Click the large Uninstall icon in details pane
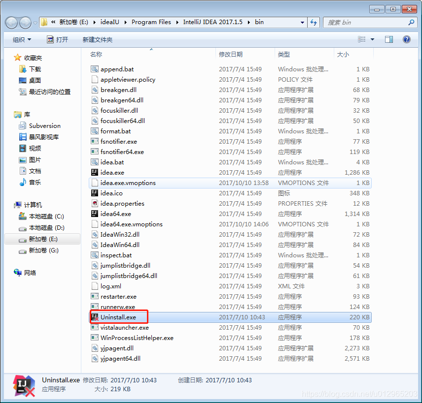 click(24, 386)
